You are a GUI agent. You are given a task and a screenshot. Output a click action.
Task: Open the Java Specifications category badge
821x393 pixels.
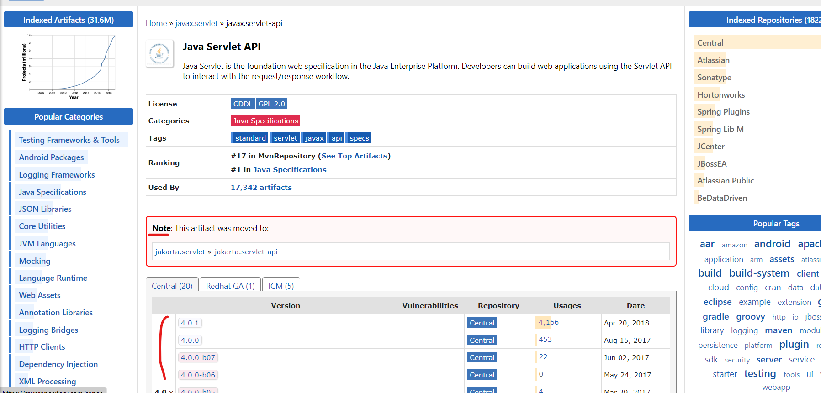tap(265, 121)
